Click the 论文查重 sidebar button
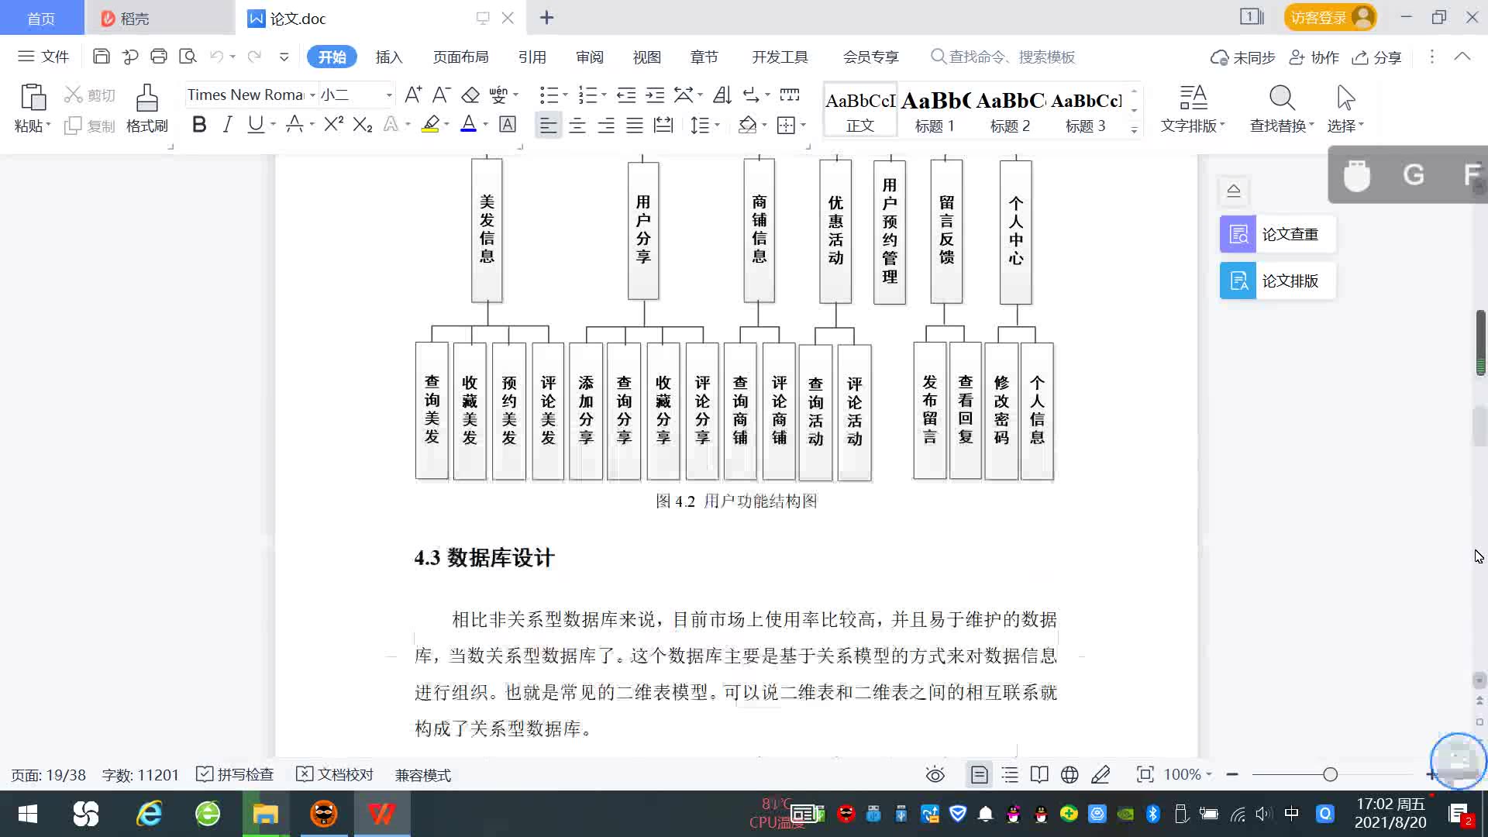The width and height of the screenshot is (1488, 837). [1277, 234]
